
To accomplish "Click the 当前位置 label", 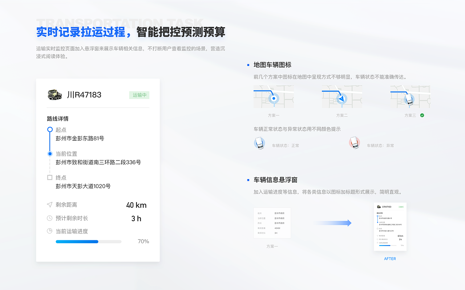I will (x=66, y=154).
